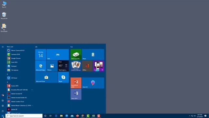Open the Mail app from the taskbar
This screenshot has width=209, height=118.
click(72, 116)
